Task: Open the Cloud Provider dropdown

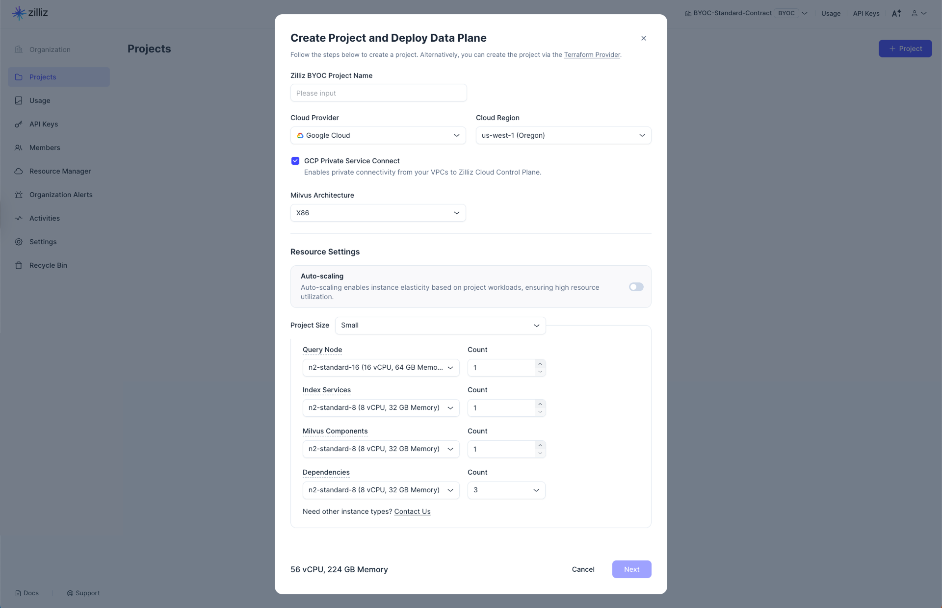Action: point(378,135)
